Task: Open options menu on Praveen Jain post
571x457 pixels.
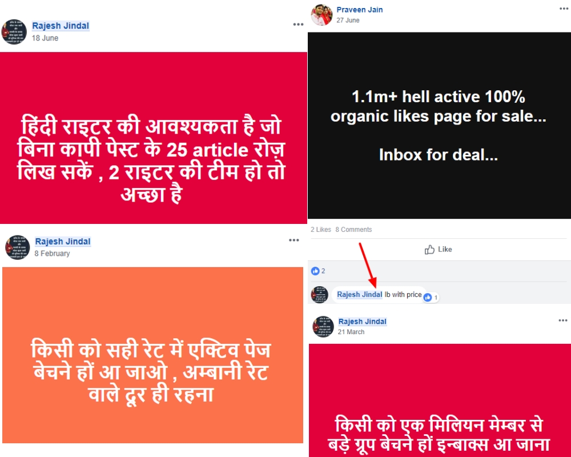Action: (564, 9)
